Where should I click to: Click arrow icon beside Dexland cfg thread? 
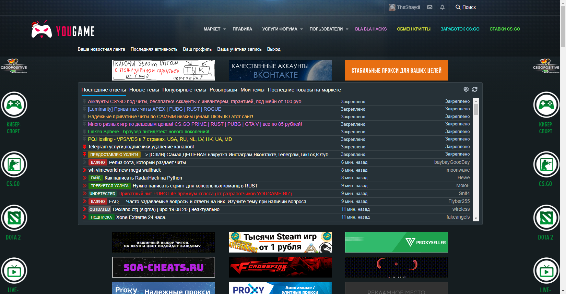pyautogui.click(x=84, y=209)
